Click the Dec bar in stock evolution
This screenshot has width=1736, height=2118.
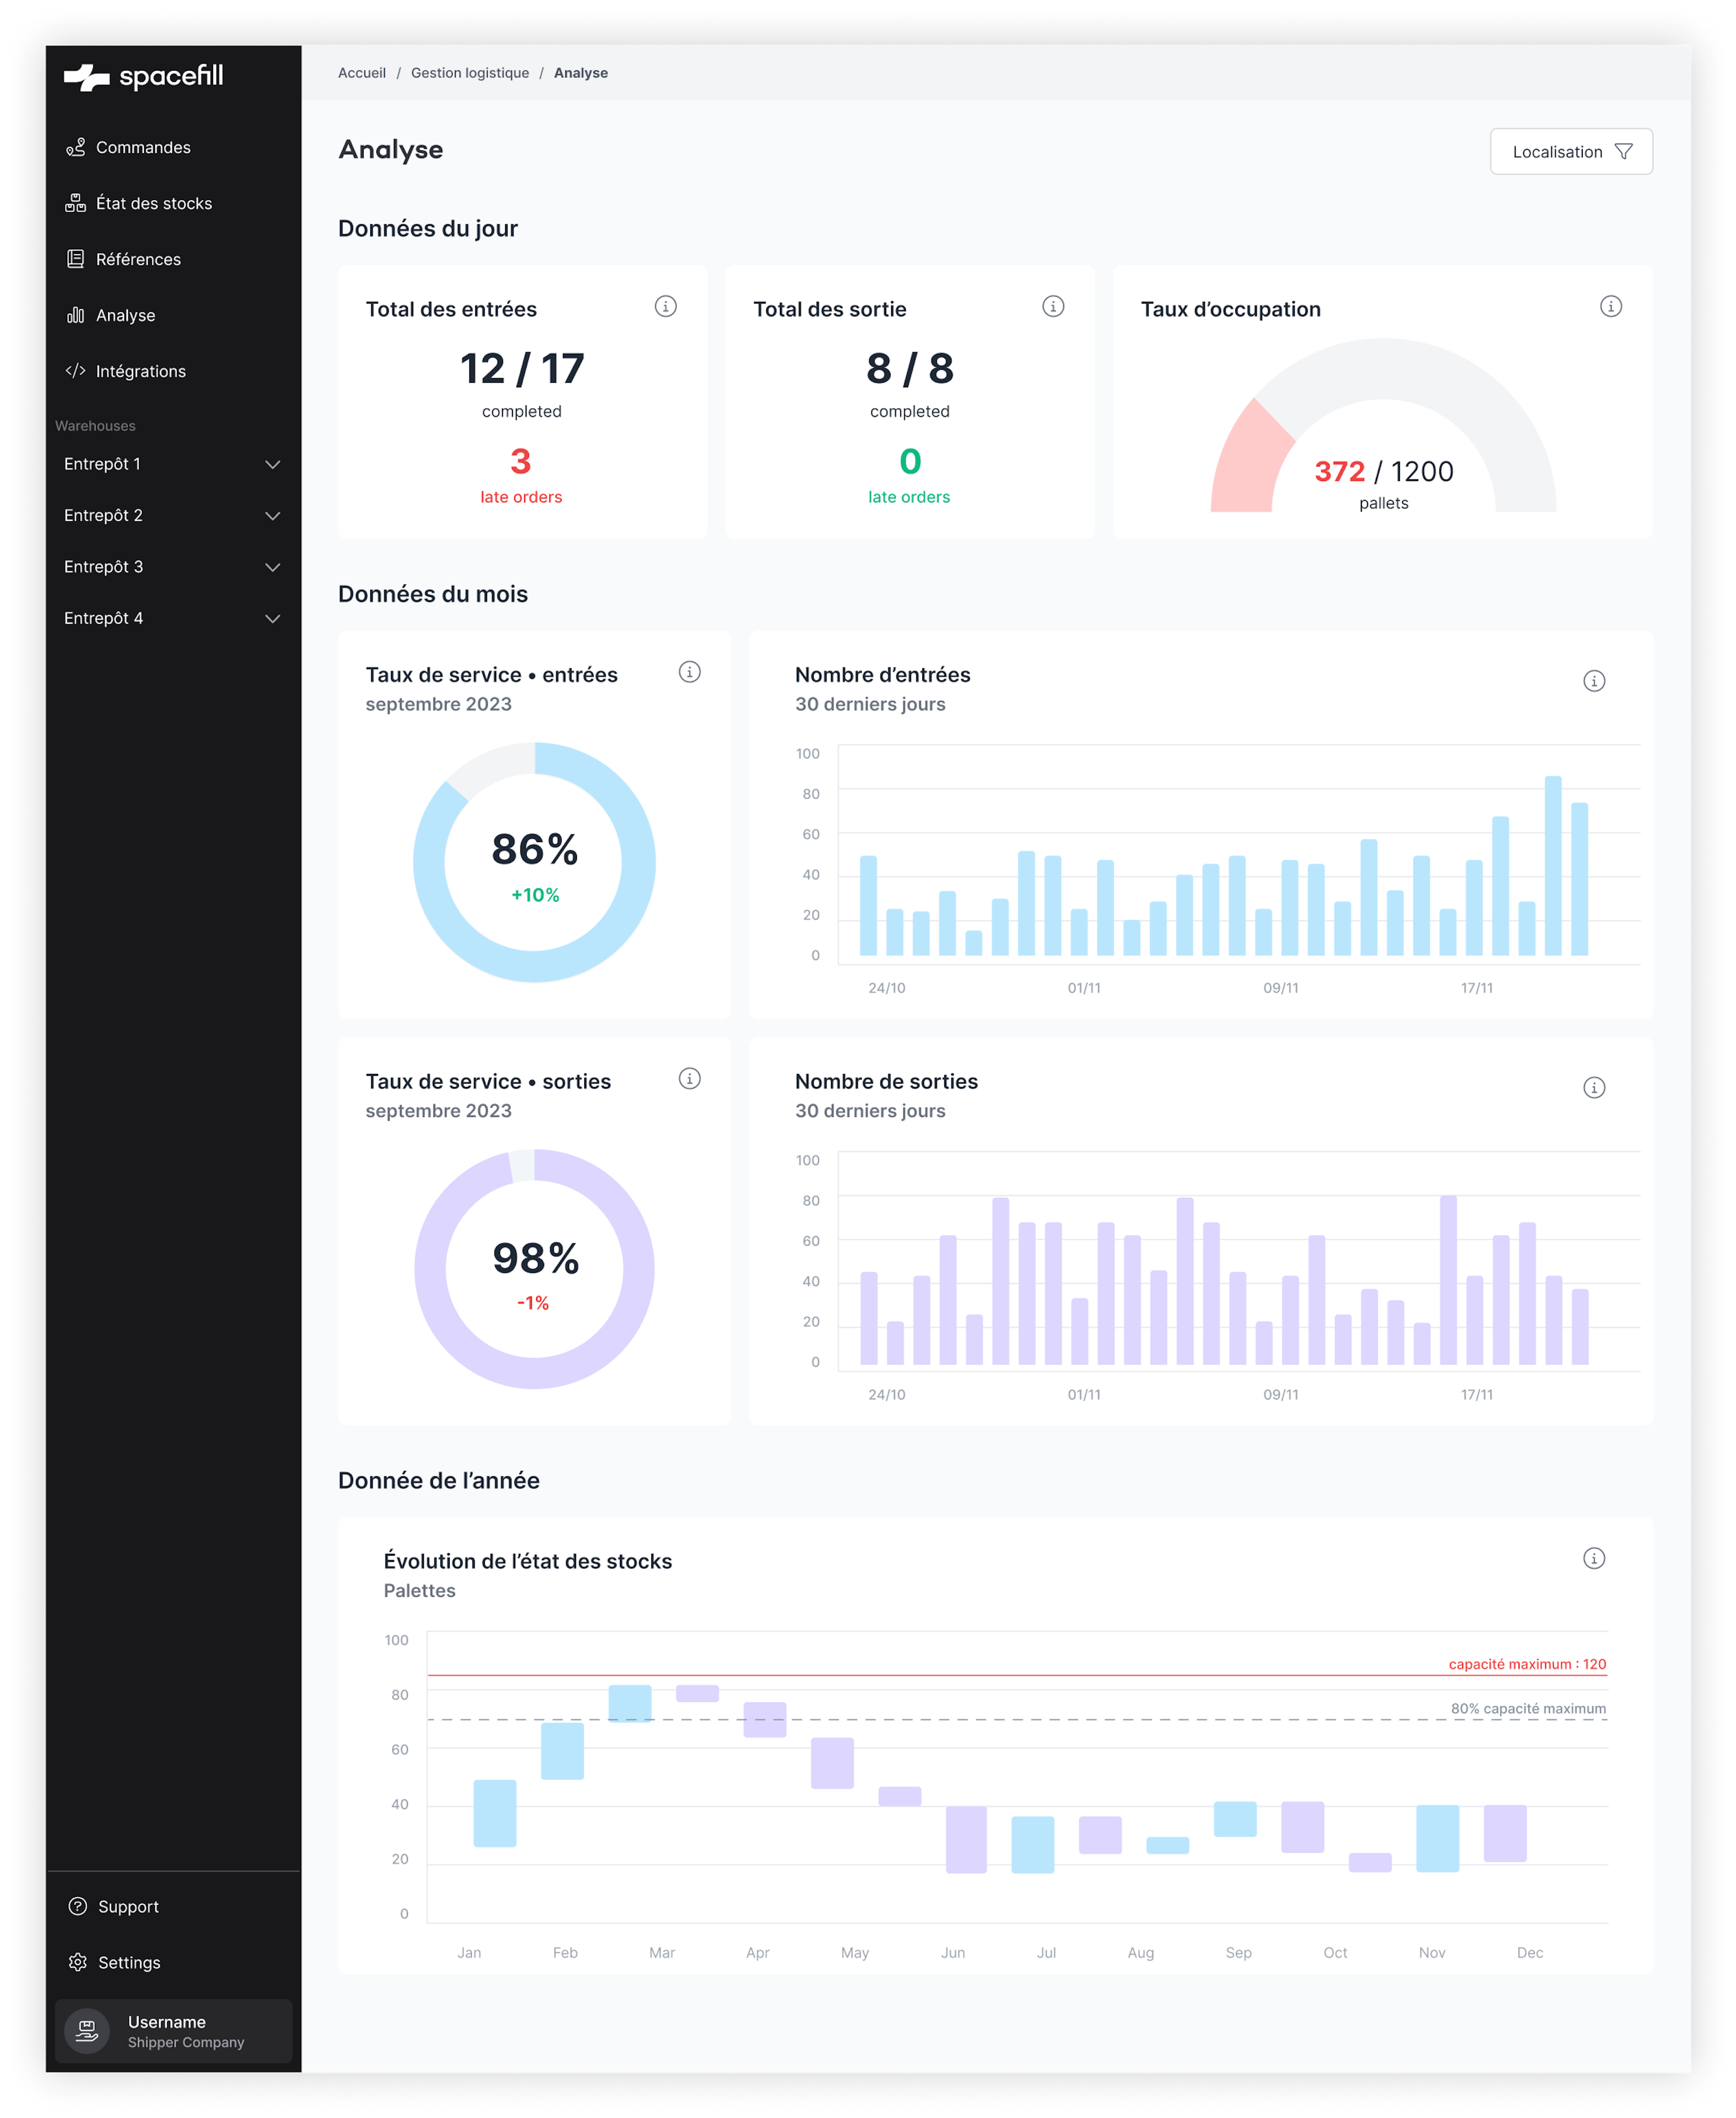point(1505,1833)
